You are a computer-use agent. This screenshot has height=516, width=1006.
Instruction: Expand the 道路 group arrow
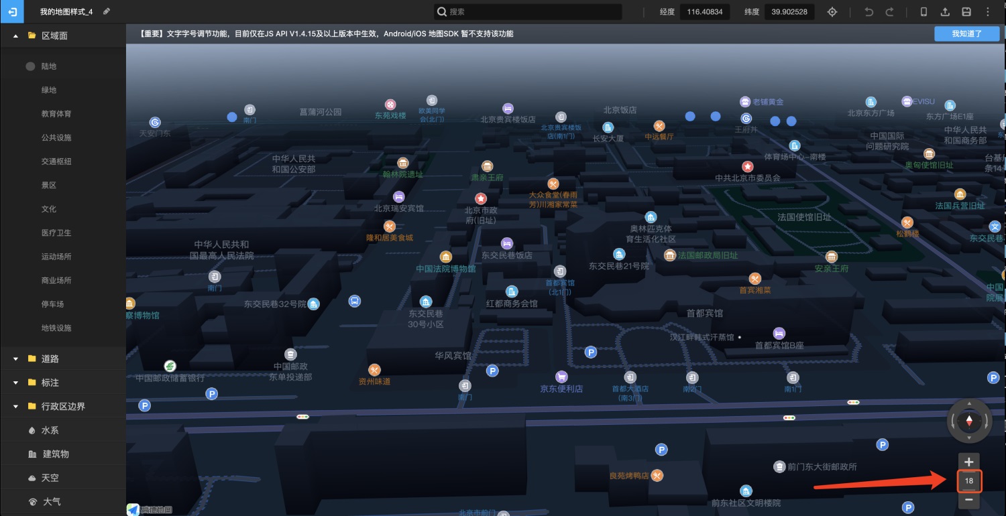[x=15, y=359]
